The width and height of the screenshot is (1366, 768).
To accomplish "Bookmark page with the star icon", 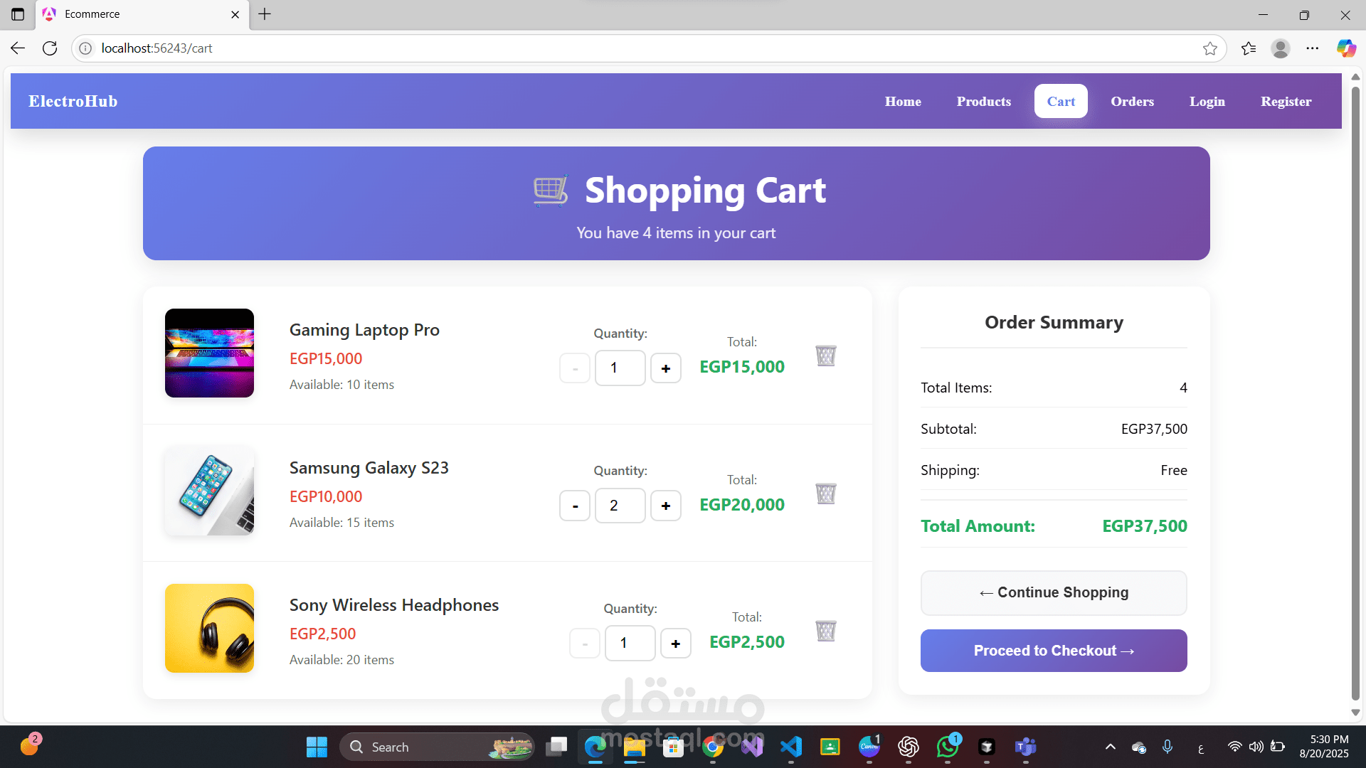I will coord(1209,48).
